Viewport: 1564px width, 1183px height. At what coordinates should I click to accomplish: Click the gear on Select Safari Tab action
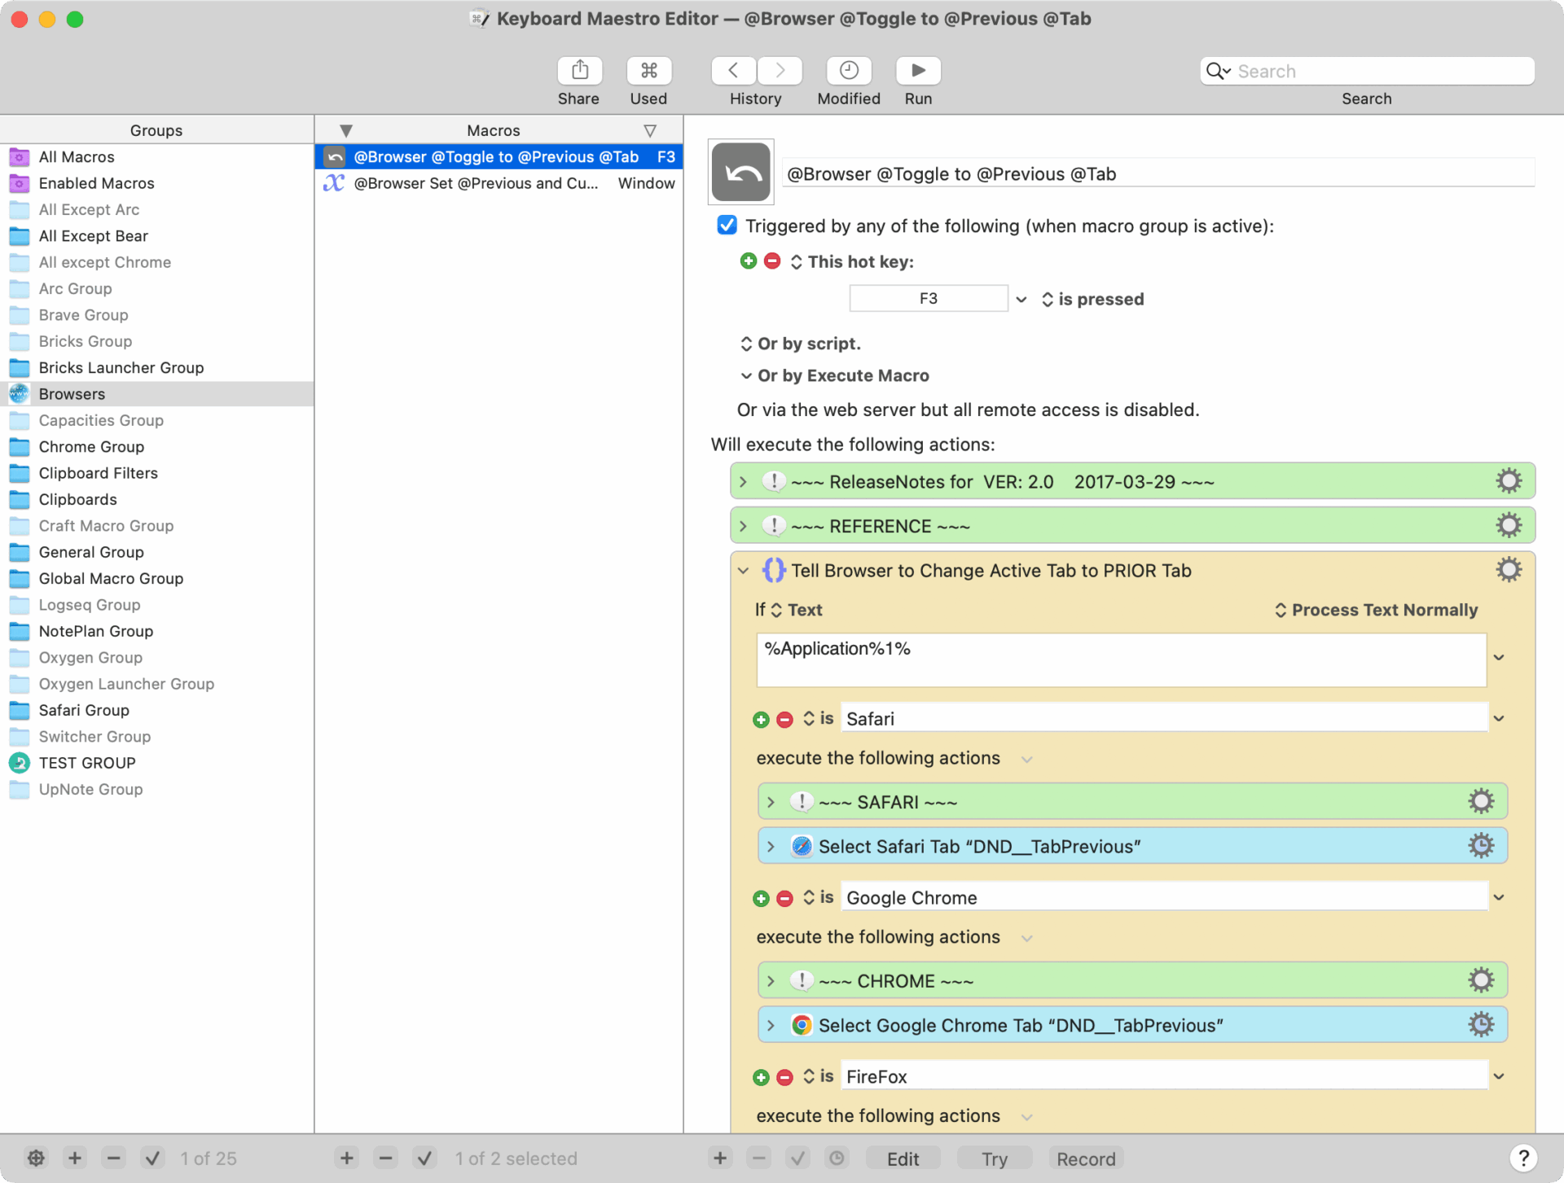(1481, 846)
